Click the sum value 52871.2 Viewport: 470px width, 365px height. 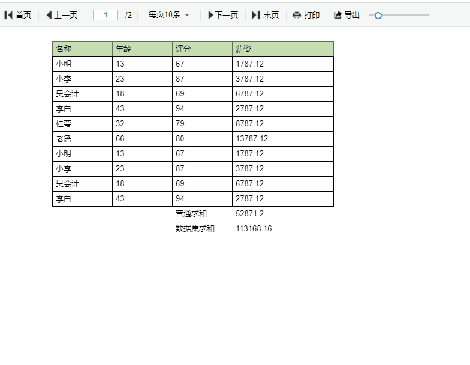click(249, 213)
